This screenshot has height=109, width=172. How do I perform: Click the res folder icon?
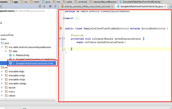click(2, 67)
